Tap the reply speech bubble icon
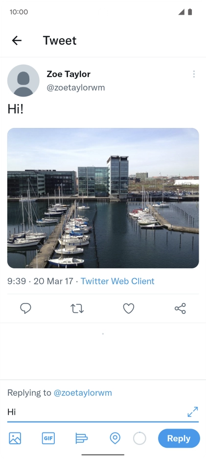 coord(26,308)
